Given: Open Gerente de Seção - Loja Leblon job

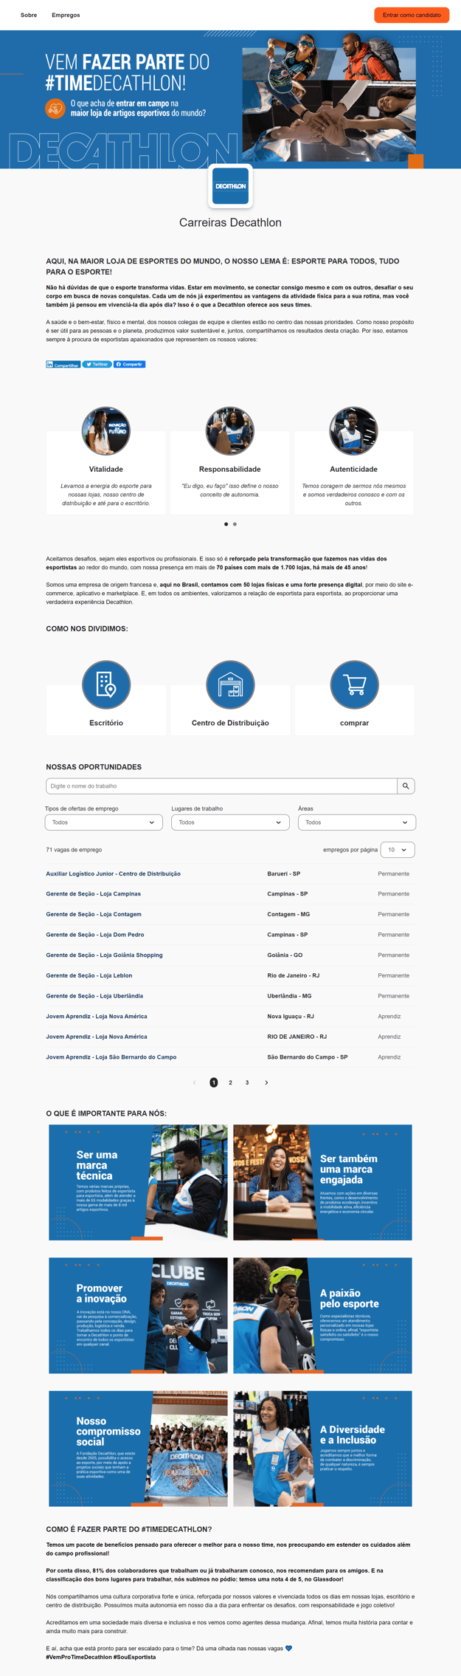Looking at the screenshot, I should coord(89,976).
